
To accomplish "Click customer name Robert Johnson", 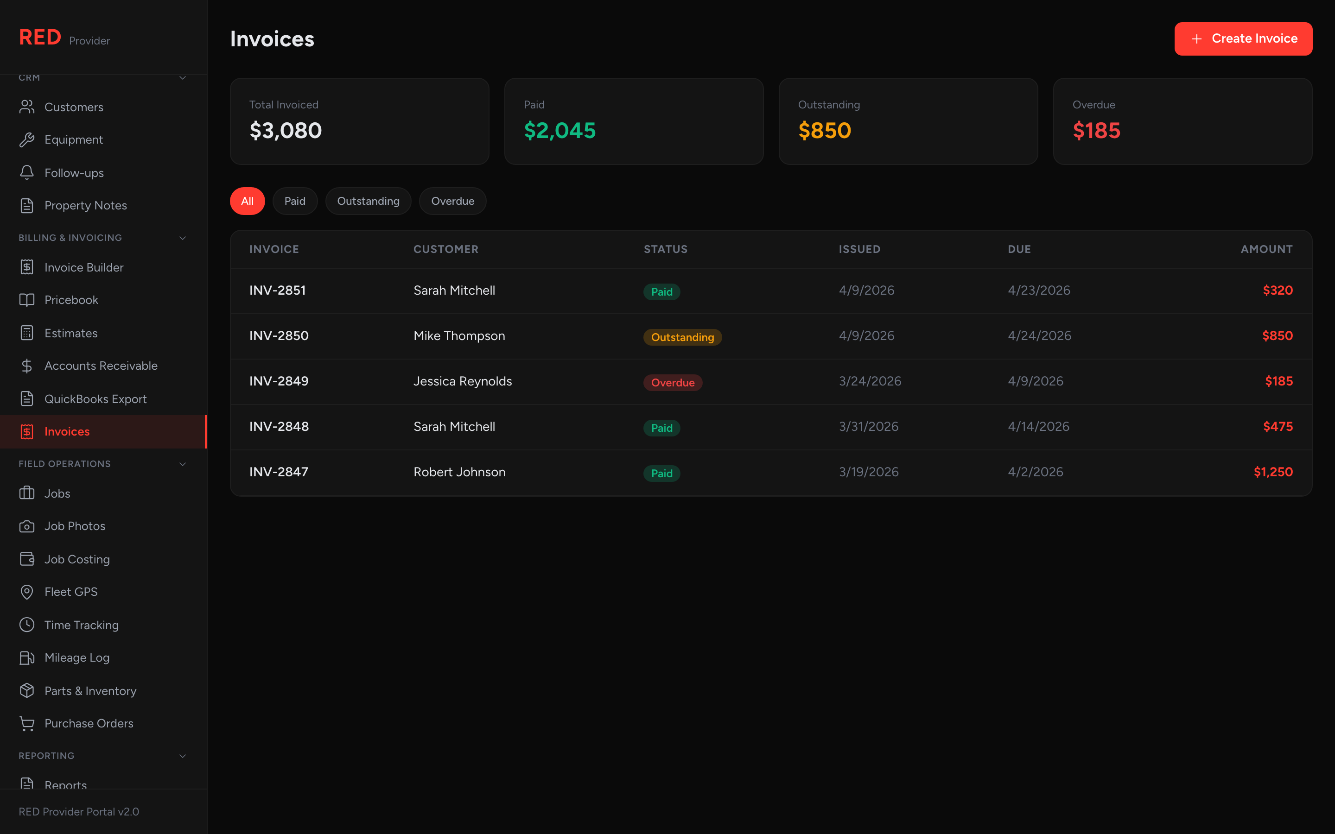I will coord(459,472).
